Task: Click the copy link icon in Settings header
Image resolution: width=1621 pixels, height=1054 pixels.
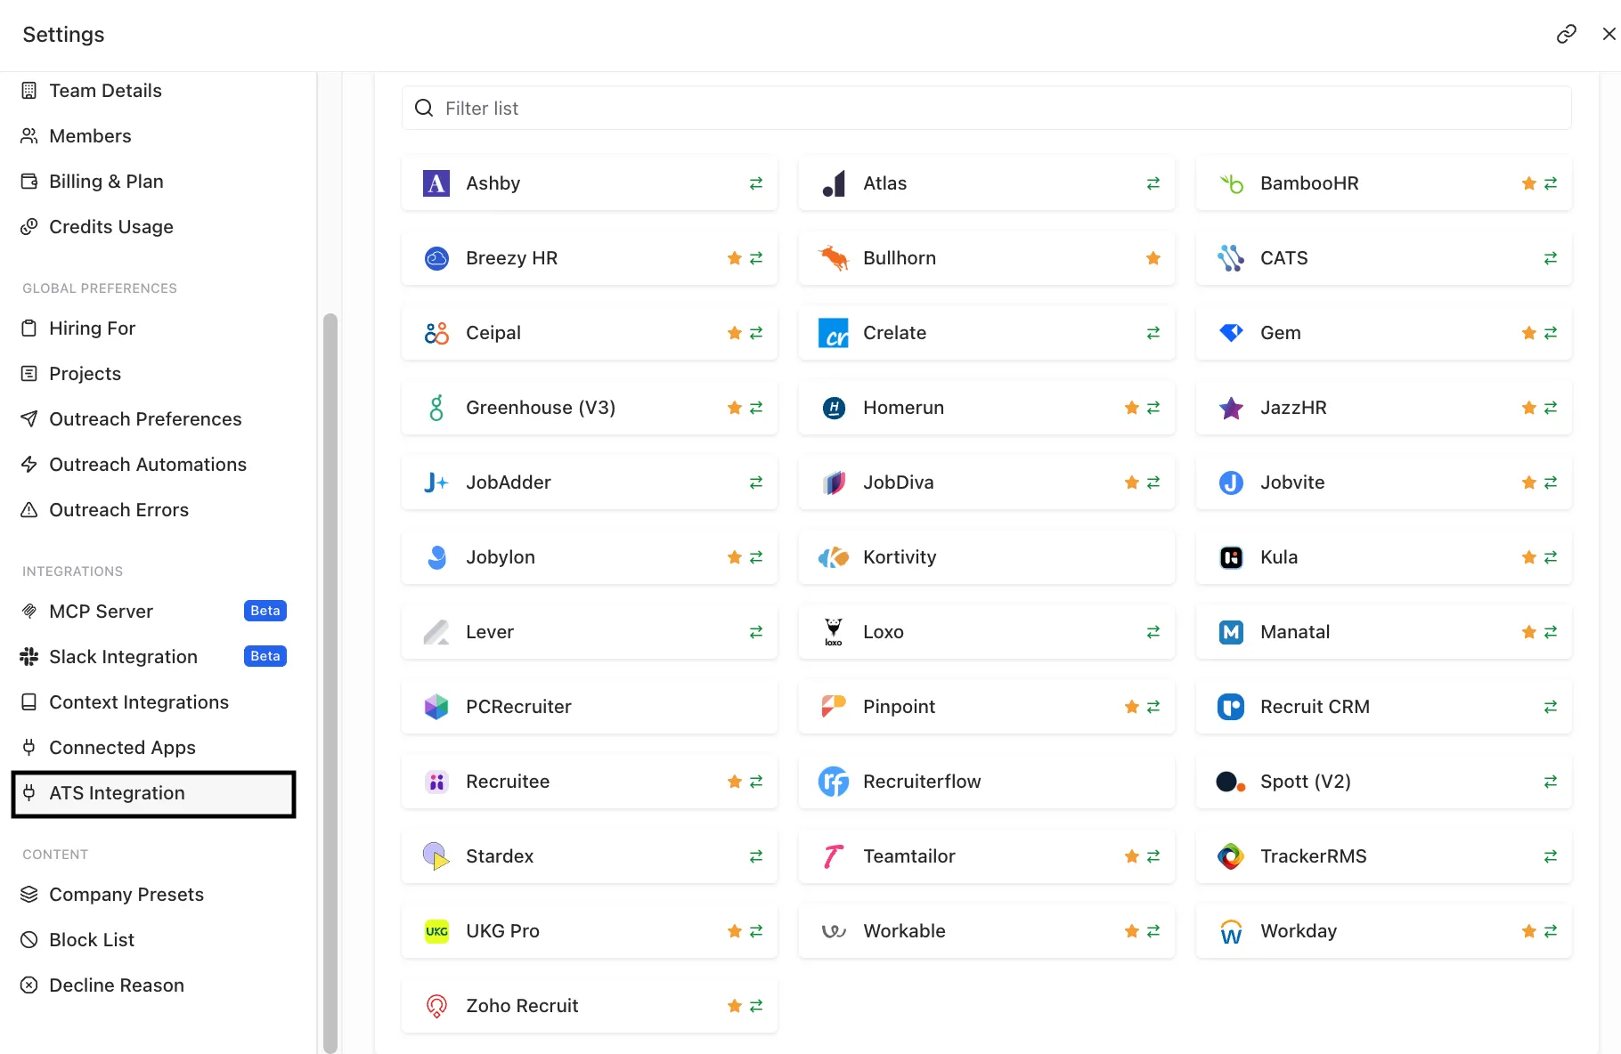Action: click(1566, 34)
